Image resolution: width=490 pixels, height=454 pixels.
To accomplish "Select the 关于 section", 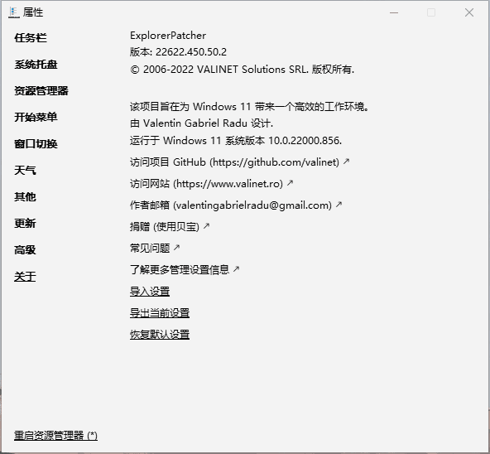I will click(25, 276).
